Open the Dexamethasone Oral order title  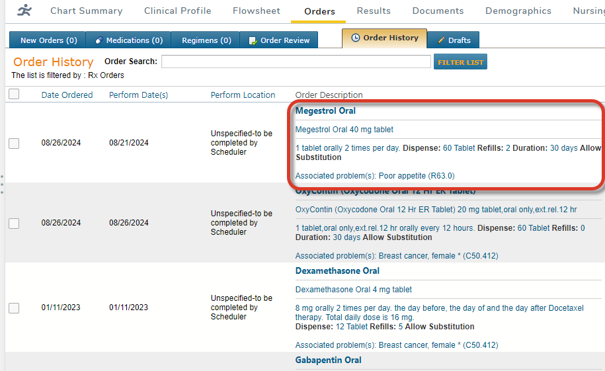pos(337,270)
